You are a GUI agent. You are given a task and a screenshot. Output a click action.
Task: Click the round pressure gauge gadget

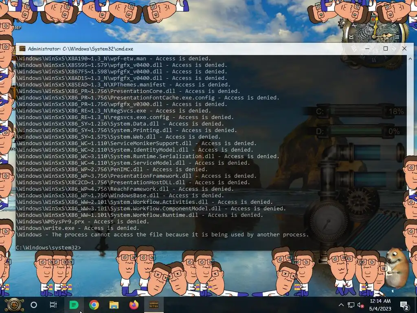(x=328, y=222)
